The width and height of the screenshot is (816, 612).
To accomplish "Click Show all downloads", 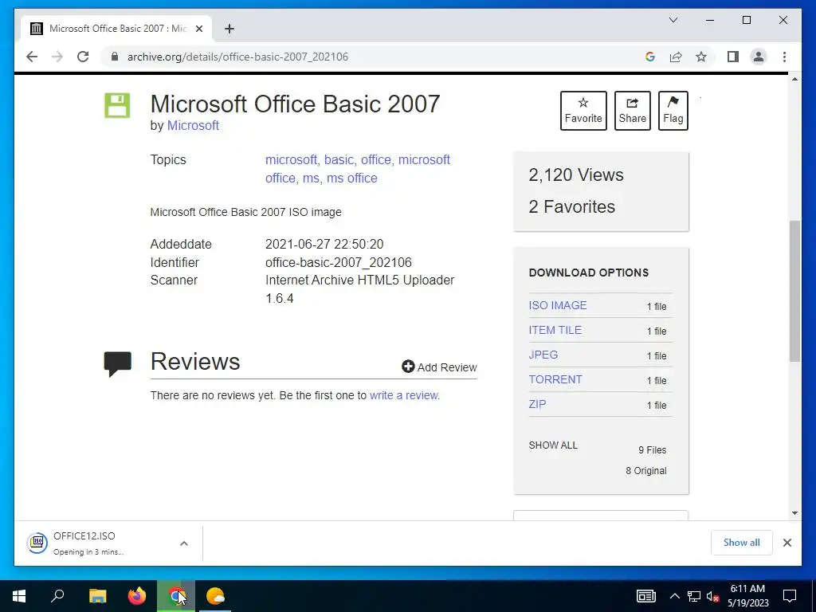I will click(742, 543).
